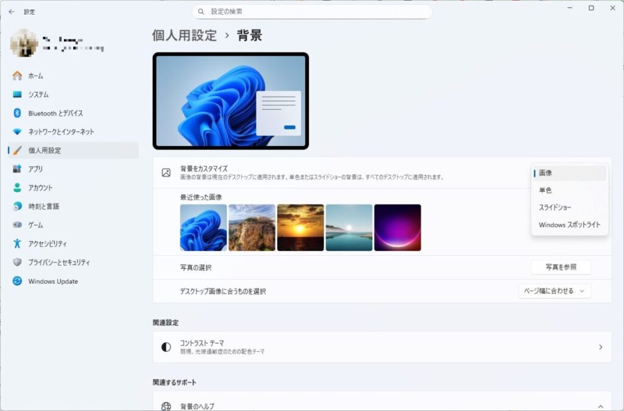Choose 単色 in the background type dropdown

coord(570,190)
